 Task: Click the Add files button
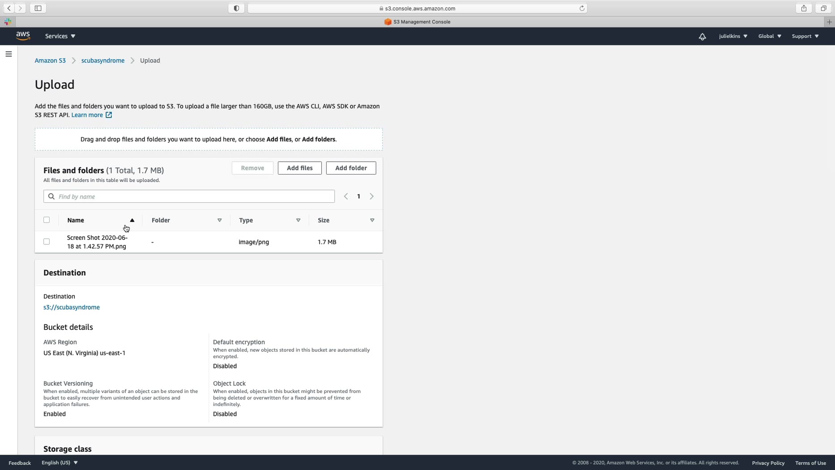[300, 168]
